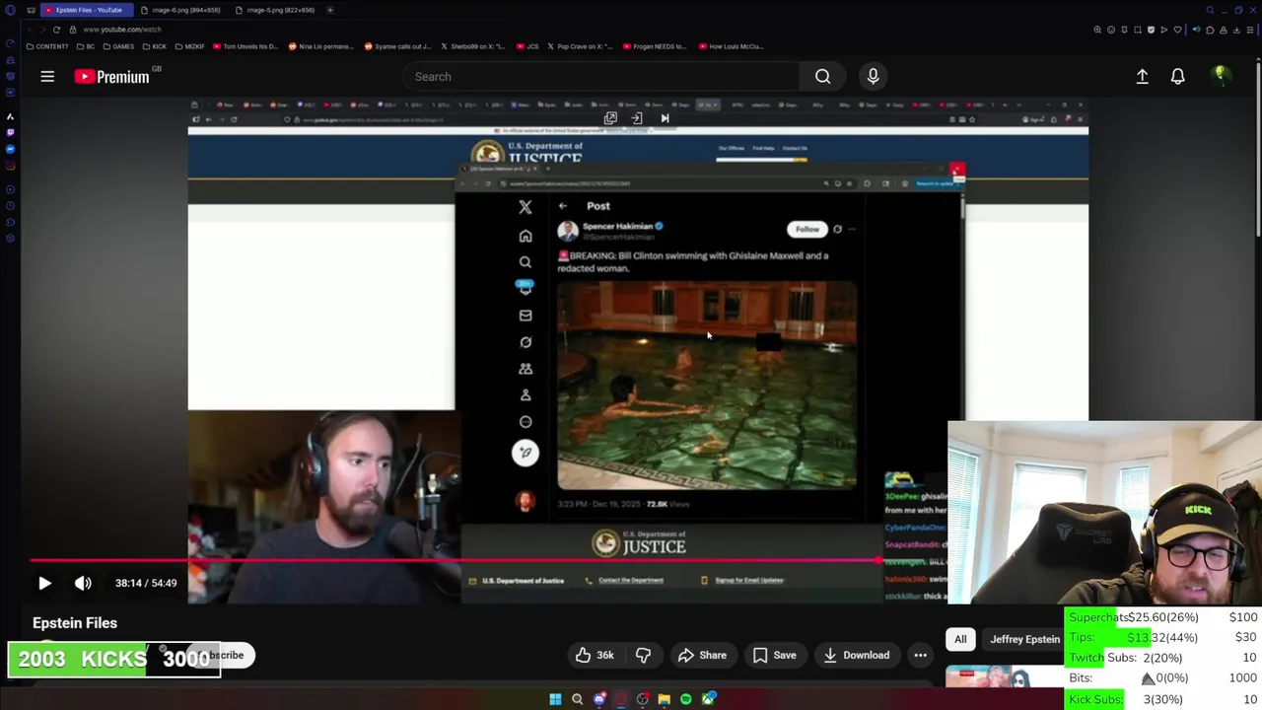Open more actions ellipsis menu

tap(920, 655)
